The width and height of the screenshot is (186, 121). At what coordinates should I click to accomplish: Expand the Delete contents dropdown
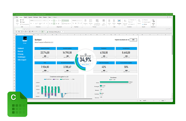pos(134,24)
